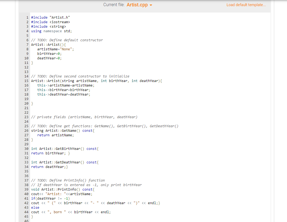Click the else line in PrintInfo
This screenshot has width=287, height=222.
tap(35, 208)
